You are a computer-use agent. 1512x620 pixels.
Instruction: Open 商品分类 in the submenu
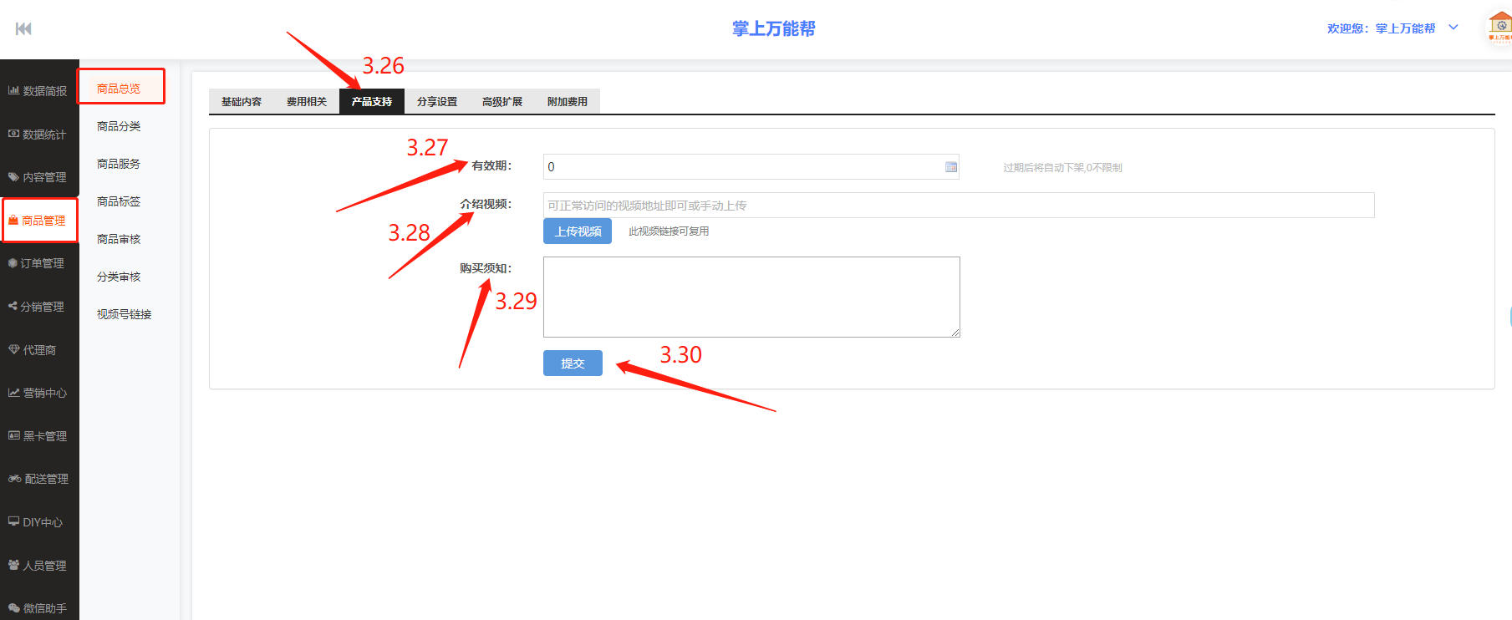tap(119, 126)
